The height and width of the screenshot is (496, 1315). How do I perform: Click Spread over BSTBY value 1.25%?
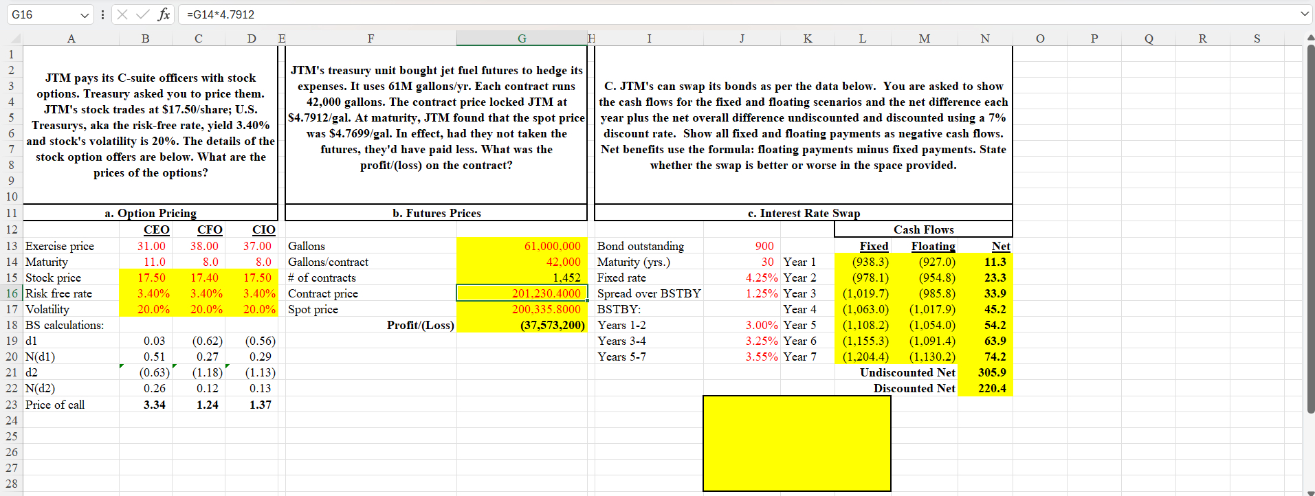pos(742,293)
